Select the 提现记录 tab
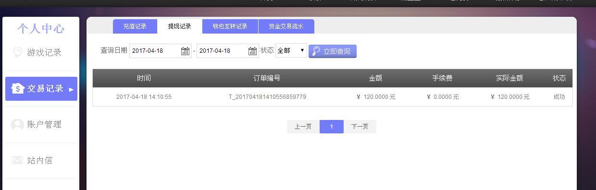The height and width of the screenshot is (190, 596). click(x=180, y=26)
